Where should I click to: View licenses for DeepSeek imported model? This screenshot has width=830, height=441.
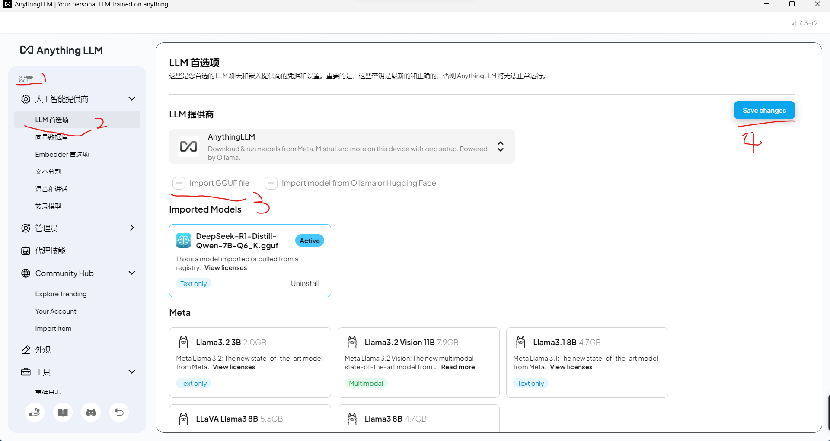[226, 268]
